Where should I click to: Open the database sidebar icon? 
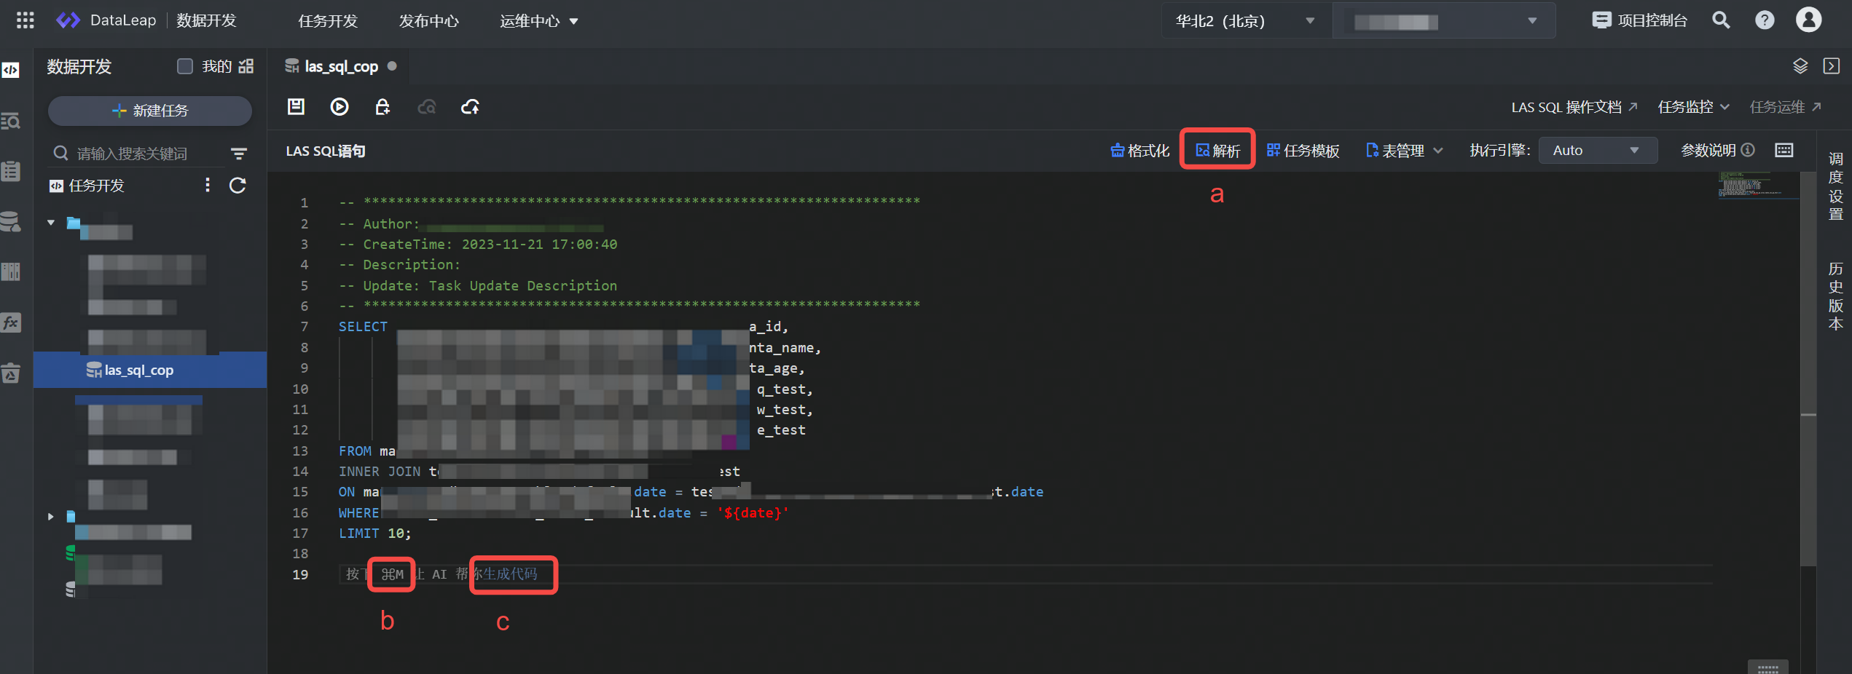pyautogui.click(x=11, y=221)
